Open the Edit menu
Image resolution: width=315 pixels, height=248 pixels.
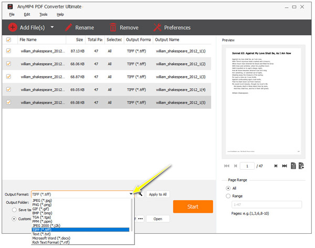coord(27,15)
